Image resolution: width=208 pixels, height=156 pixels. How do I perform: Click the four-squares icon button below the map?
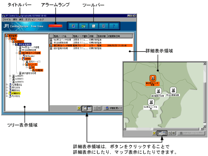tap(173, 133)
